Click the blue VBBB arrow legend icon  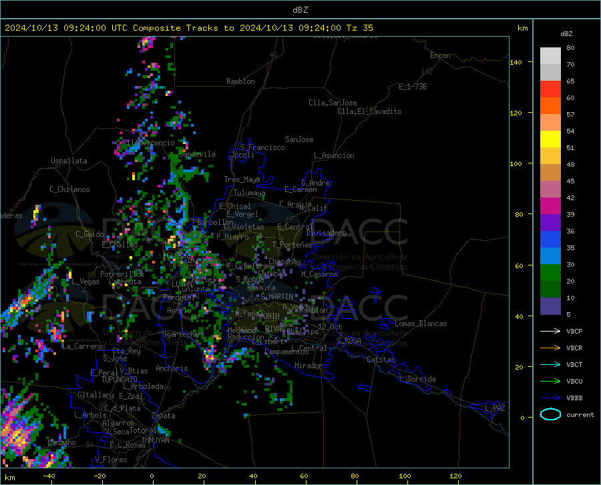550,398
